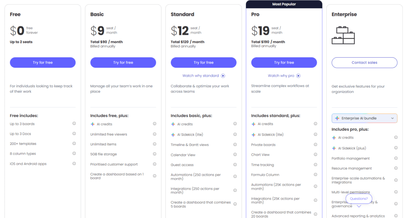Click 'Try for free' under the Pro plan
The image size is (406, 218).
click(x=284, y=63)
